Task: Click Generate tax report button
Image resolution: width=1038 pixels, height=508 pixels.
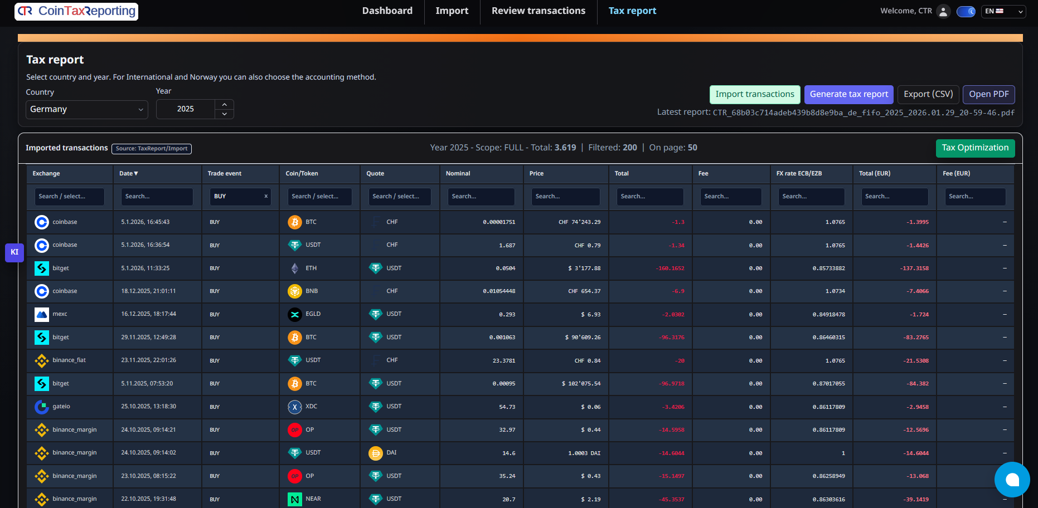Action: (848, 94)
